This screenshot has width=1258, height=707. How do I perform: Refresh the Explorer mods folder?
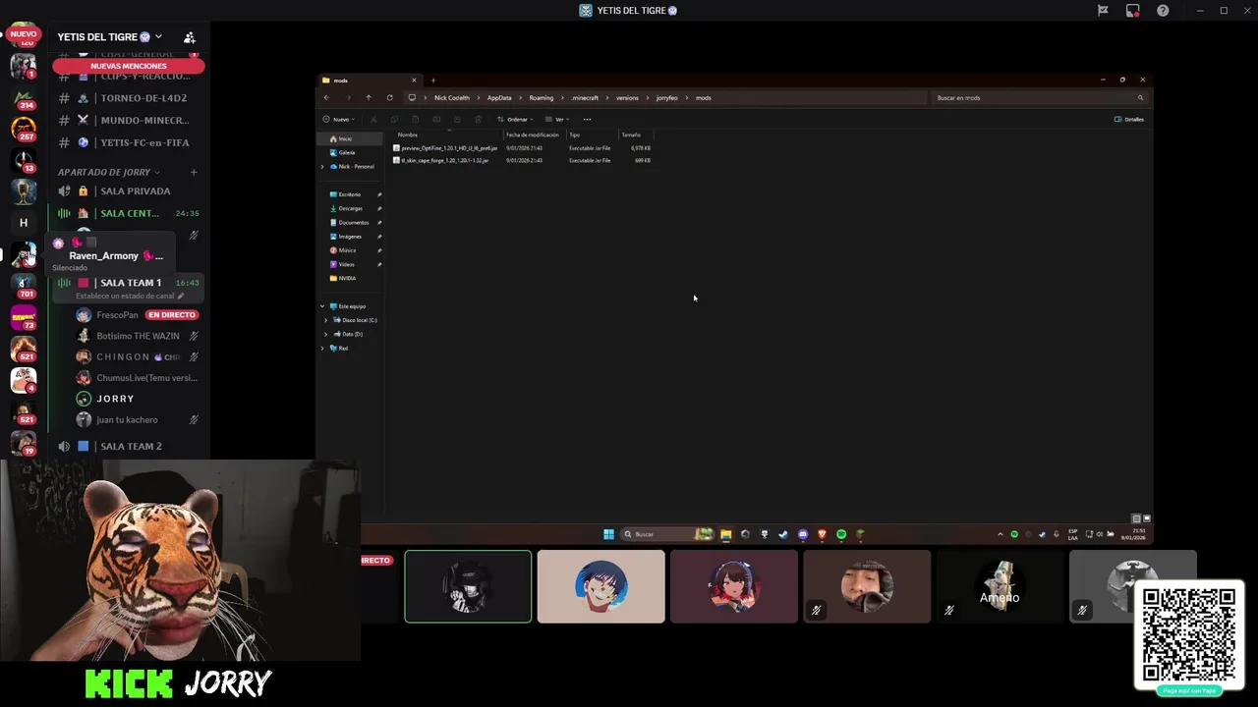(x=389, y=97)
